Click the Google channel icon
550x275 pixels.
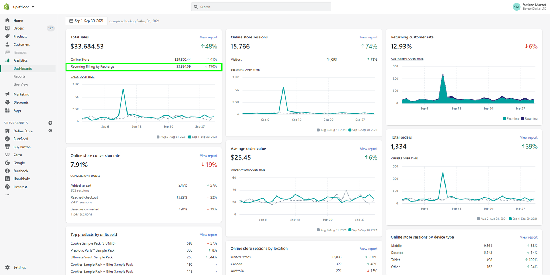[7, 163]
